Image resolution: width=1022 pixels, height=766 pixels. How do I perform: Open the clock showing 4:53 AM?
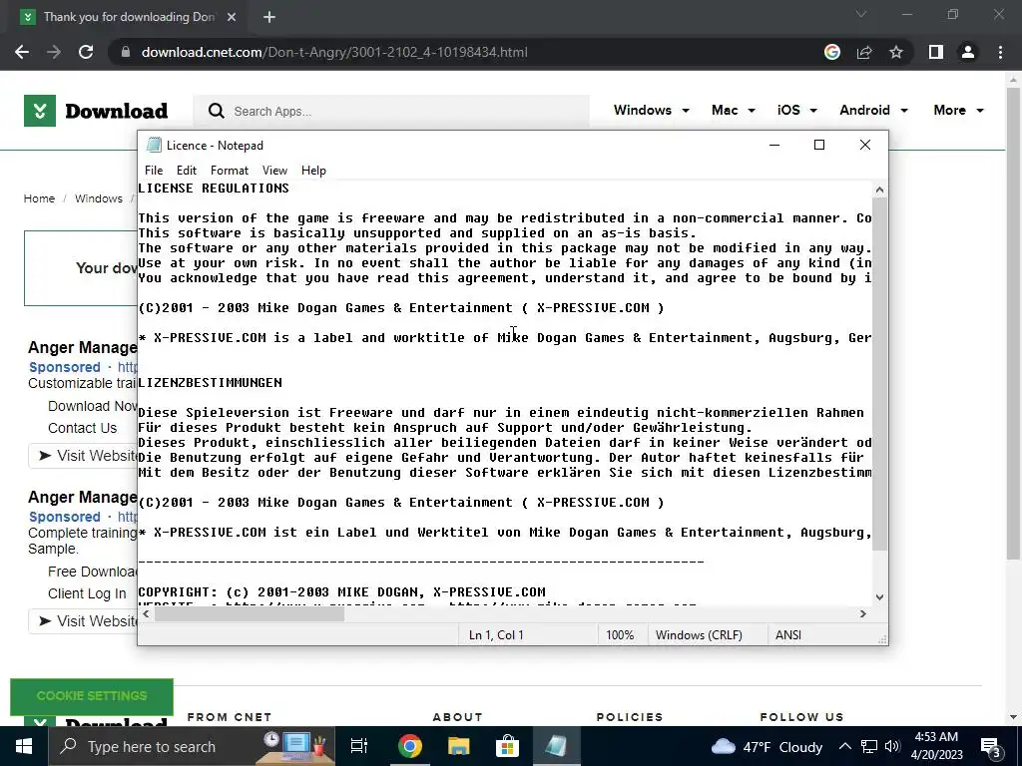point(936,746)
